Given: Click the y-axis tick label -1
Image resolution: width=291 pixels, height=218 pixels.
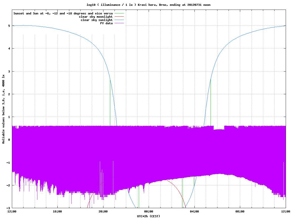Looking at the screenshot, I should coord(8,163).
